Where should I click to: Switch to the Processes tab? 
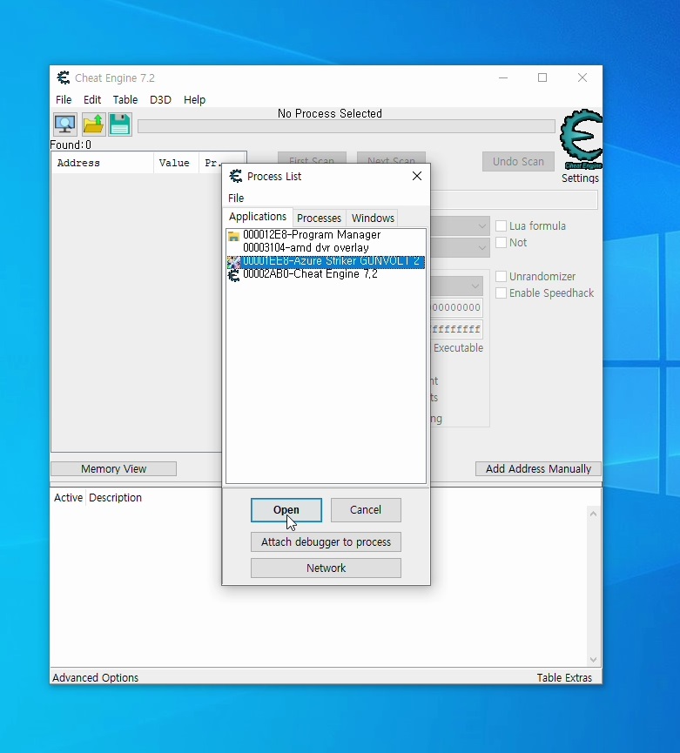(x=319, y=218)
